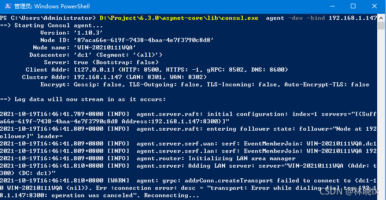Click the 'Server: true' line
The image size is (386, 200).
pyautogui.click(x=102, y=62)
